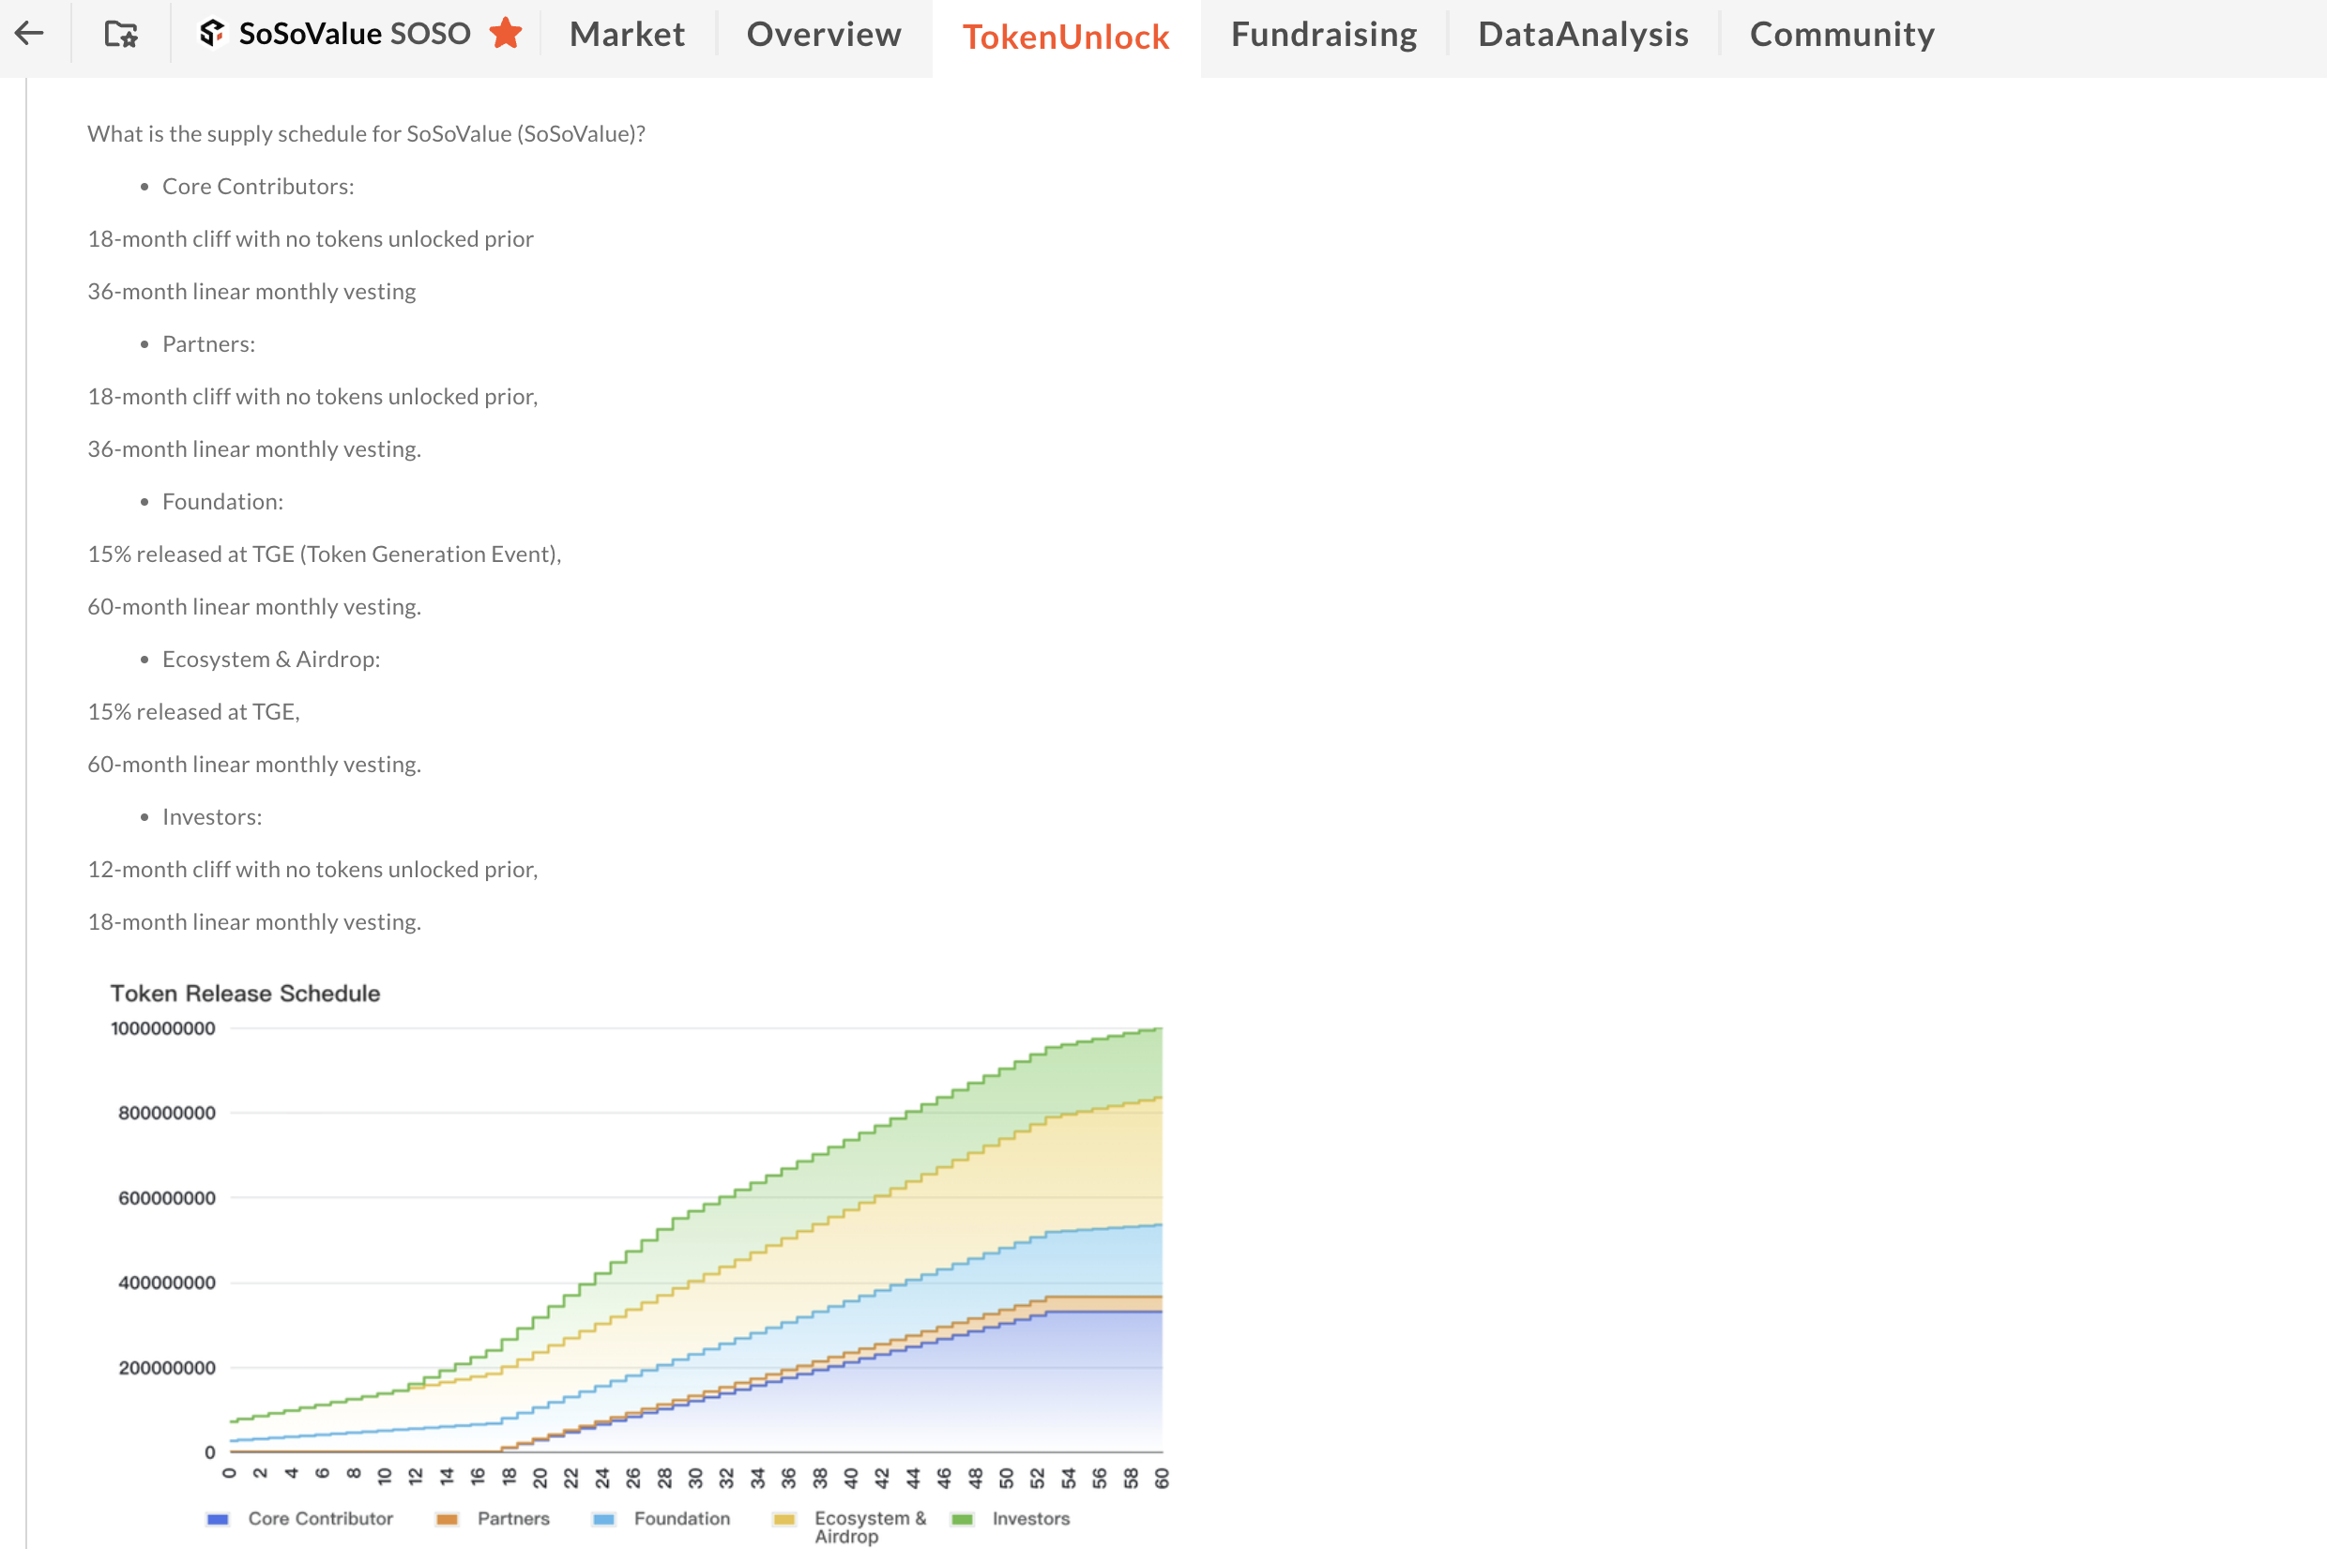Open the Overview tab
Viewport: 2327px width, 1549px height.
[823, 33]
